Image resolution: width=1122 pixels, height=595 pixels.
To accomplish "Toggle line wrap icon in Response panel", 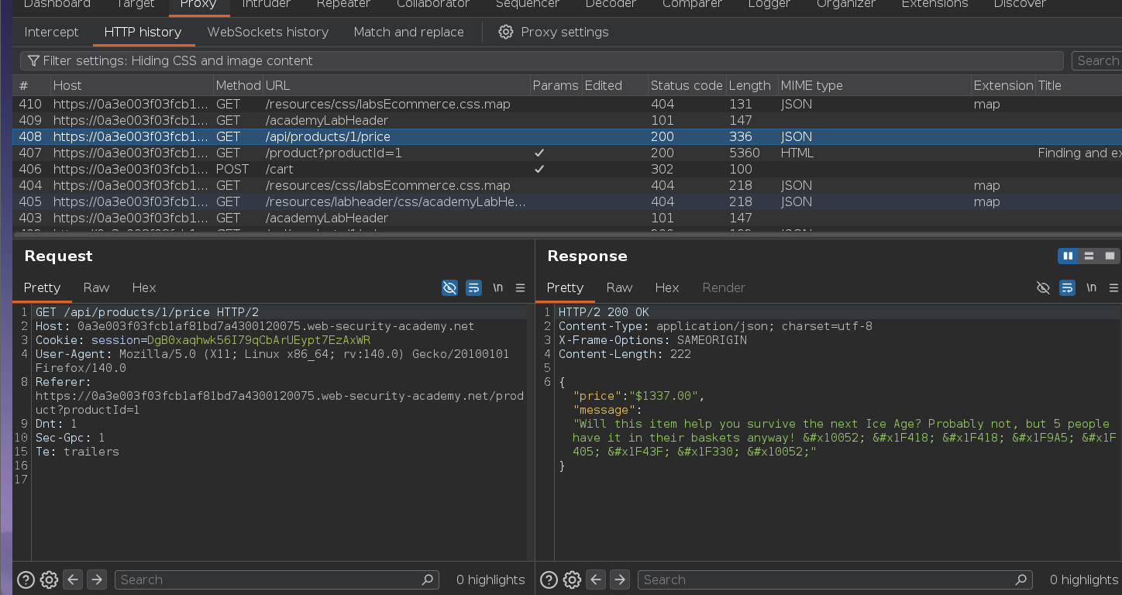I will click(1067, 287).
